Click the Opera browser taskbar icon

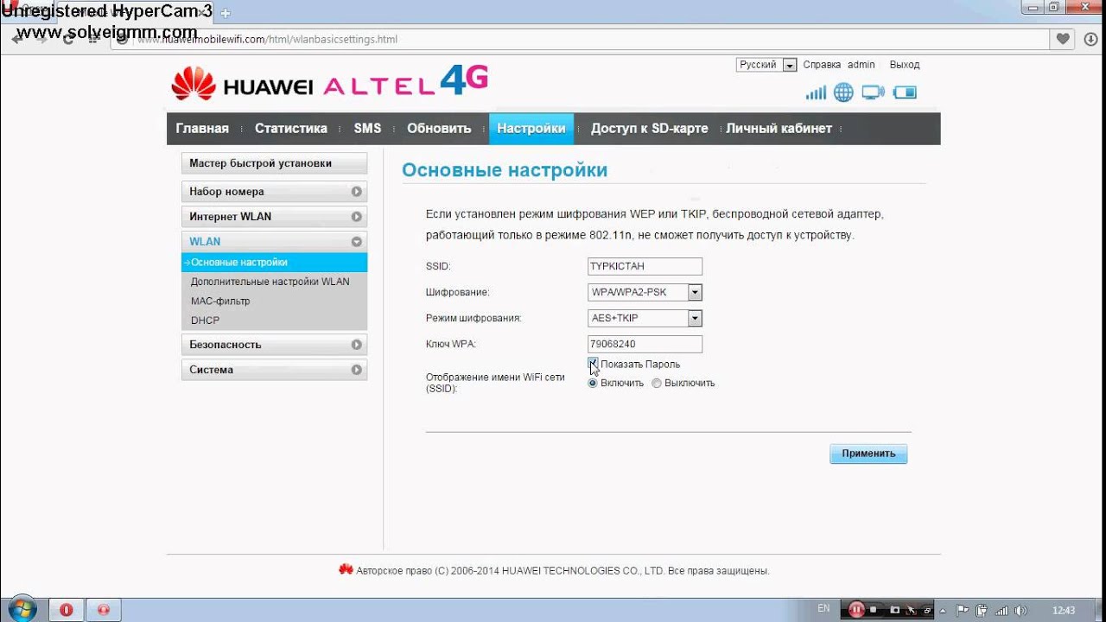tap(66, 610)
